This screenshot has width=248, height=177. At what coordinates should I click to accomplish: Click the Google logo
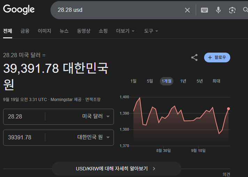[x=19, y=9]
